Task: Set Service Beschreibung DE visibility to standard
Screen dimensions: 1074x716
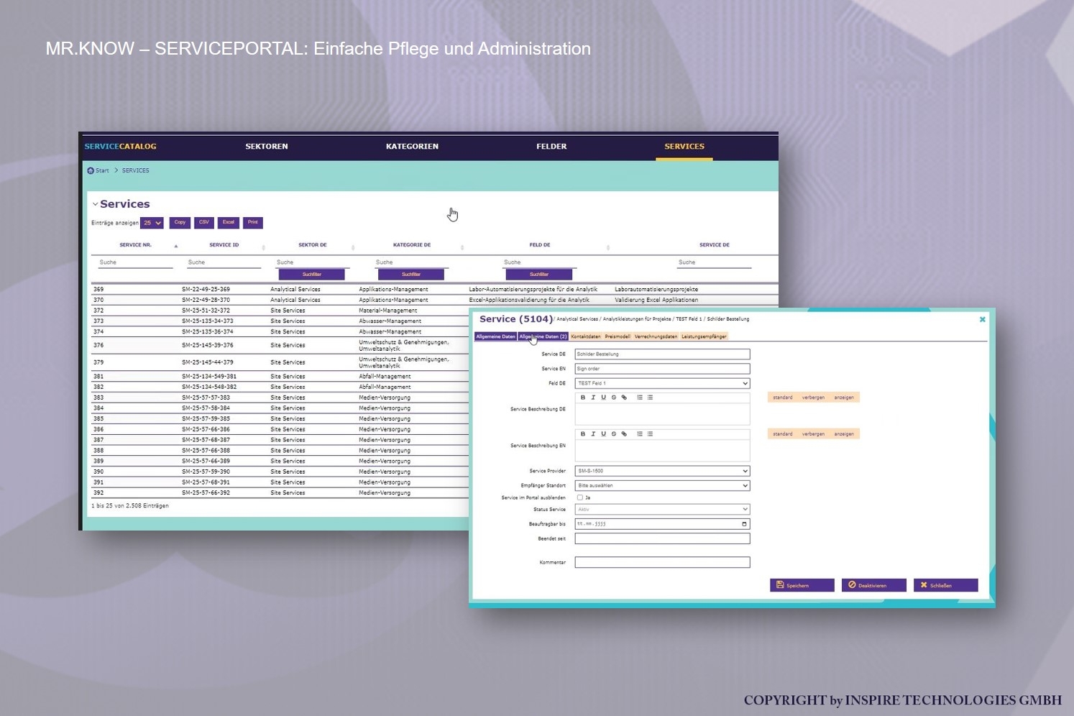Action: [783, 398]
